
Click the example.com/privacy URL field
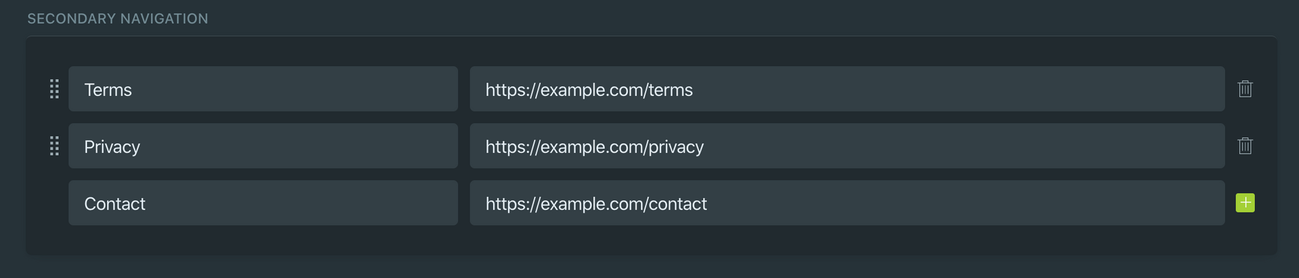[847, 146]
